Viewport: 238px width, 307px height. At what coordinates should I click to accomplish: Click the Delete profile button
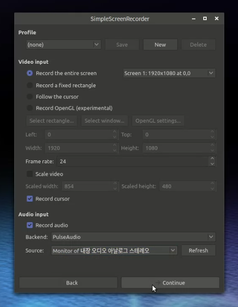pos(198,45)
